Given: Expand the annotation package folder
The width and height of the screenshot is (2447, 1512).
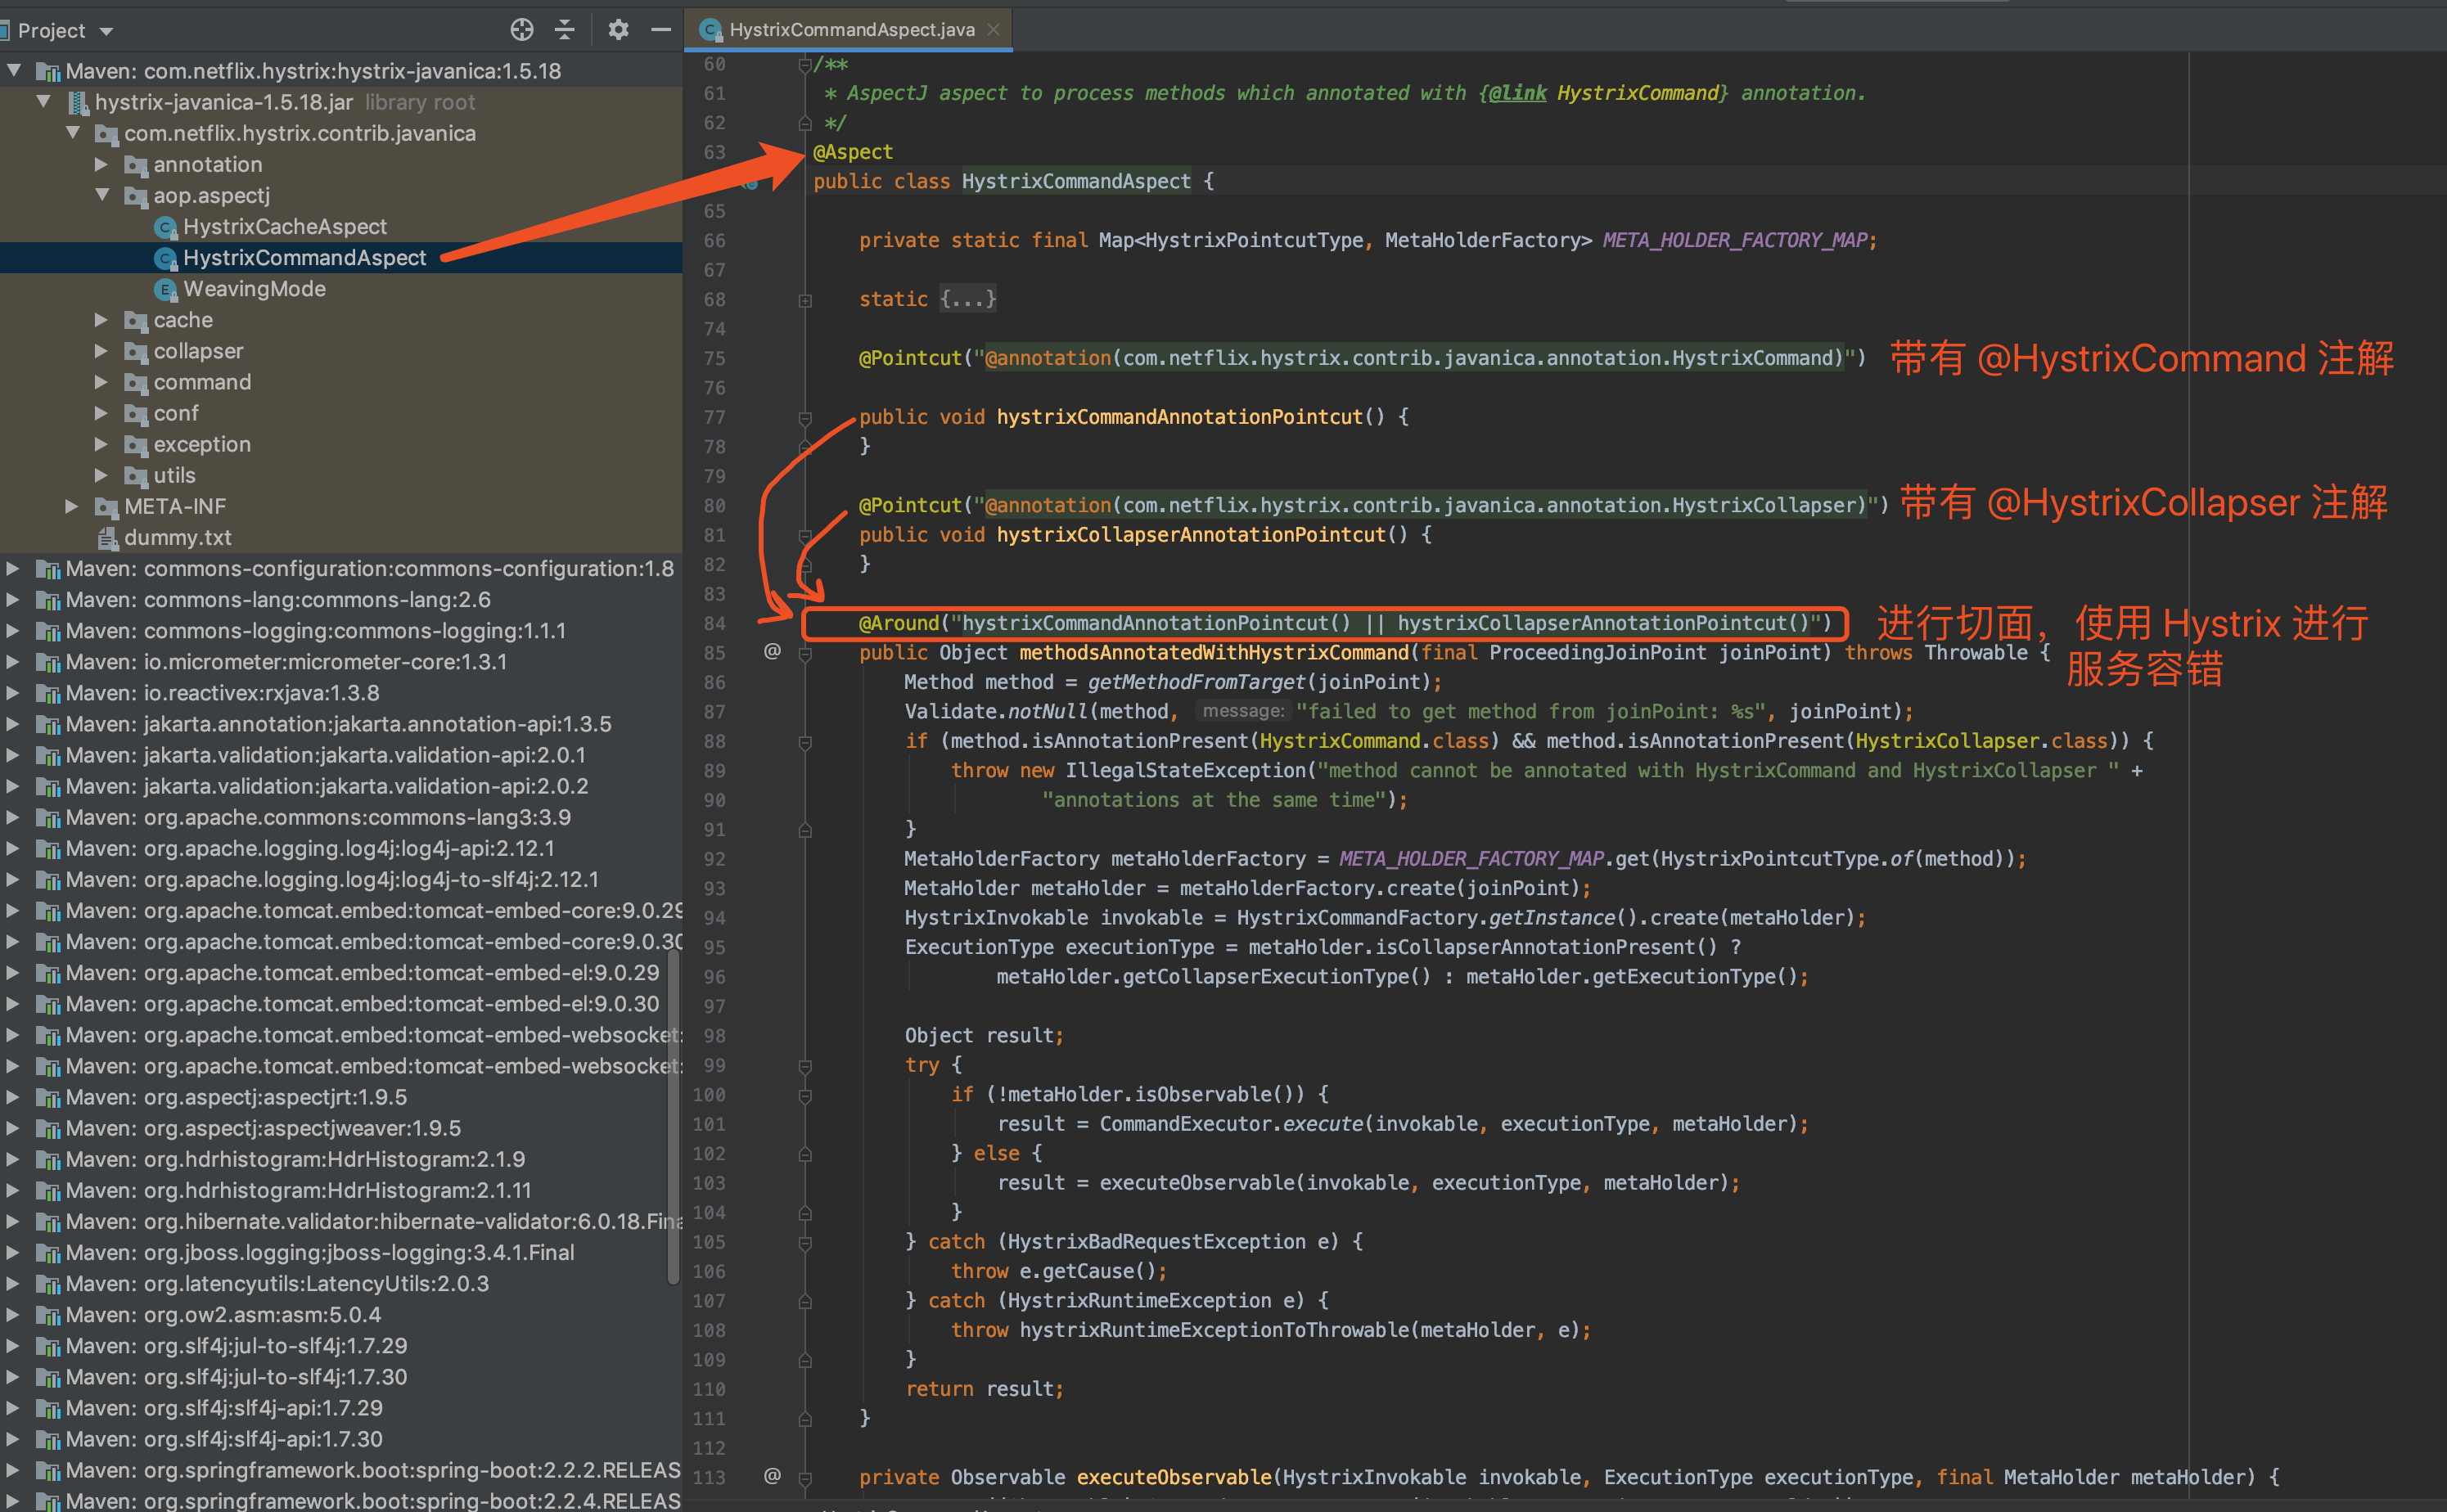Looking at the screenshot, I should click(x=101, y=164).
